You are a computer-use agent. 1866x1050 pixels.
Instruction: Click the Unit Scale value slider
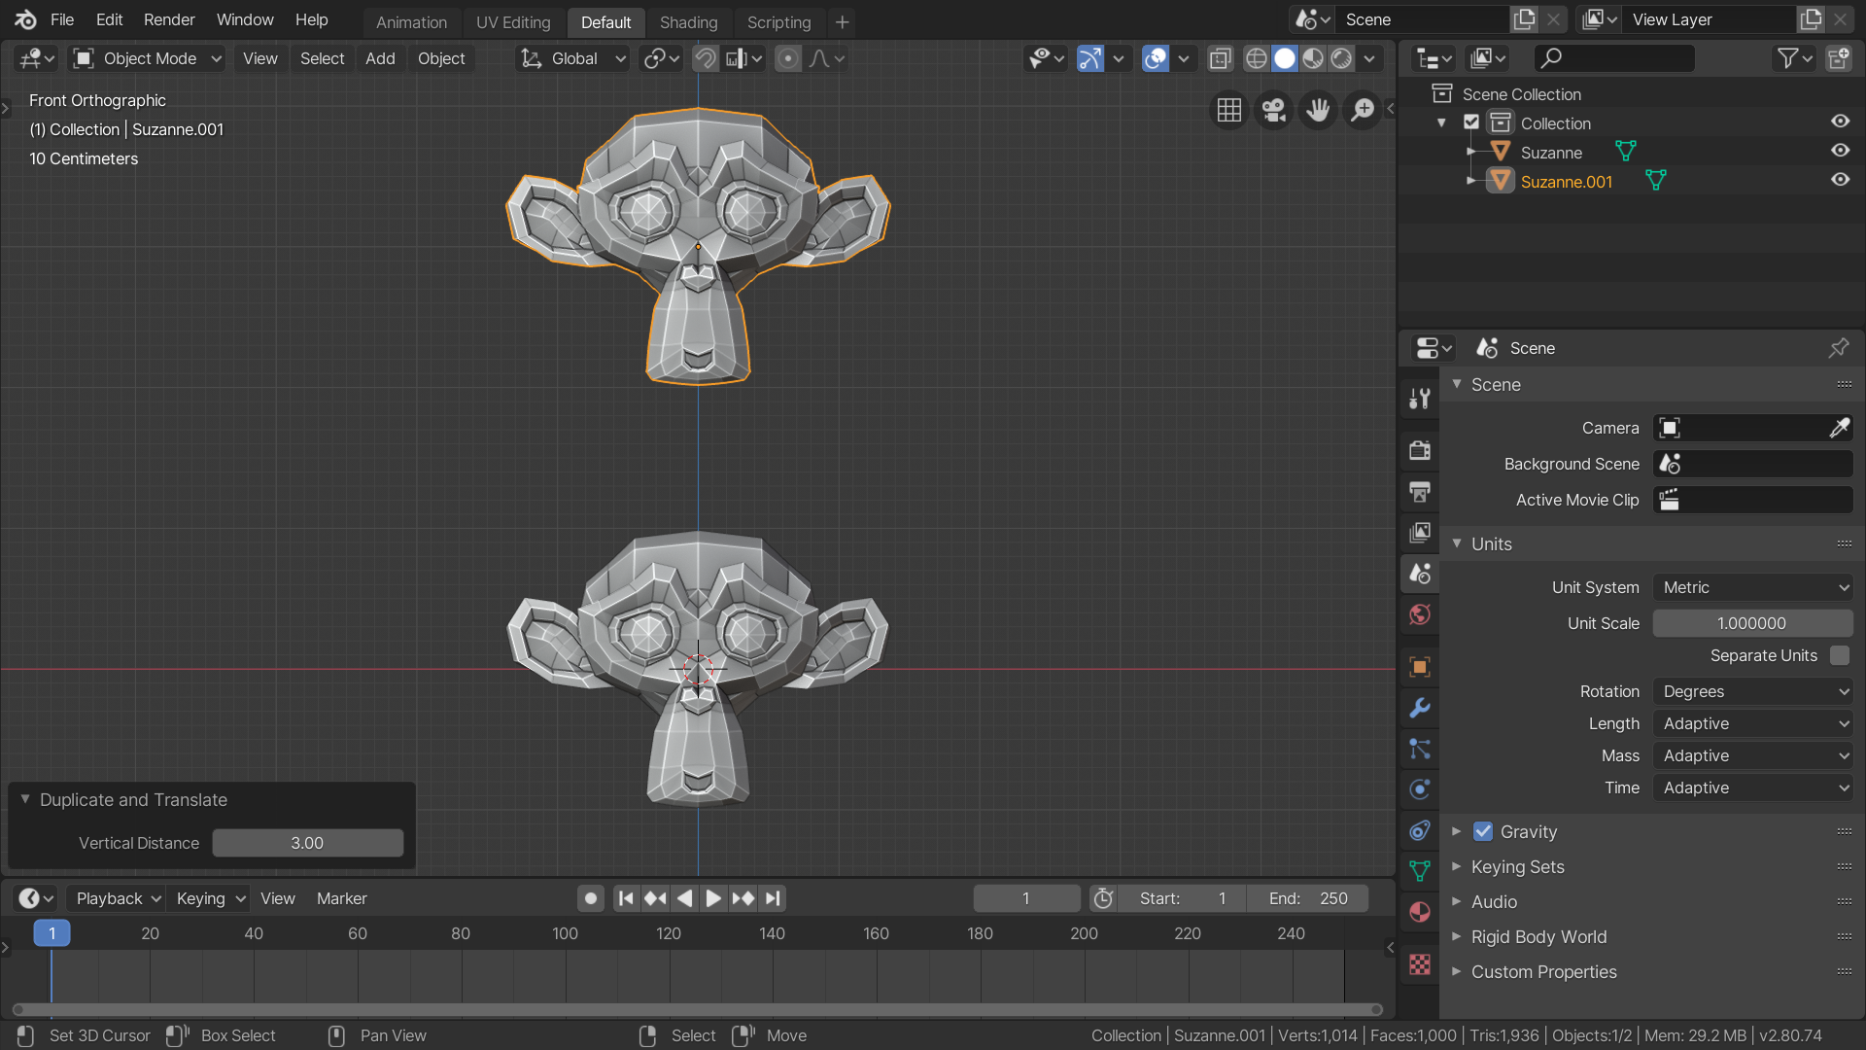[x=1752, y=623]
